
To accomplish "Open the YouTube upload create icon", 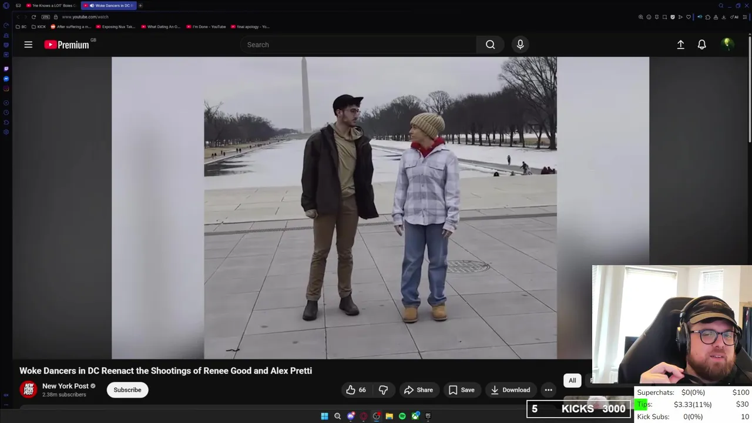I will [x=680, y=45].
